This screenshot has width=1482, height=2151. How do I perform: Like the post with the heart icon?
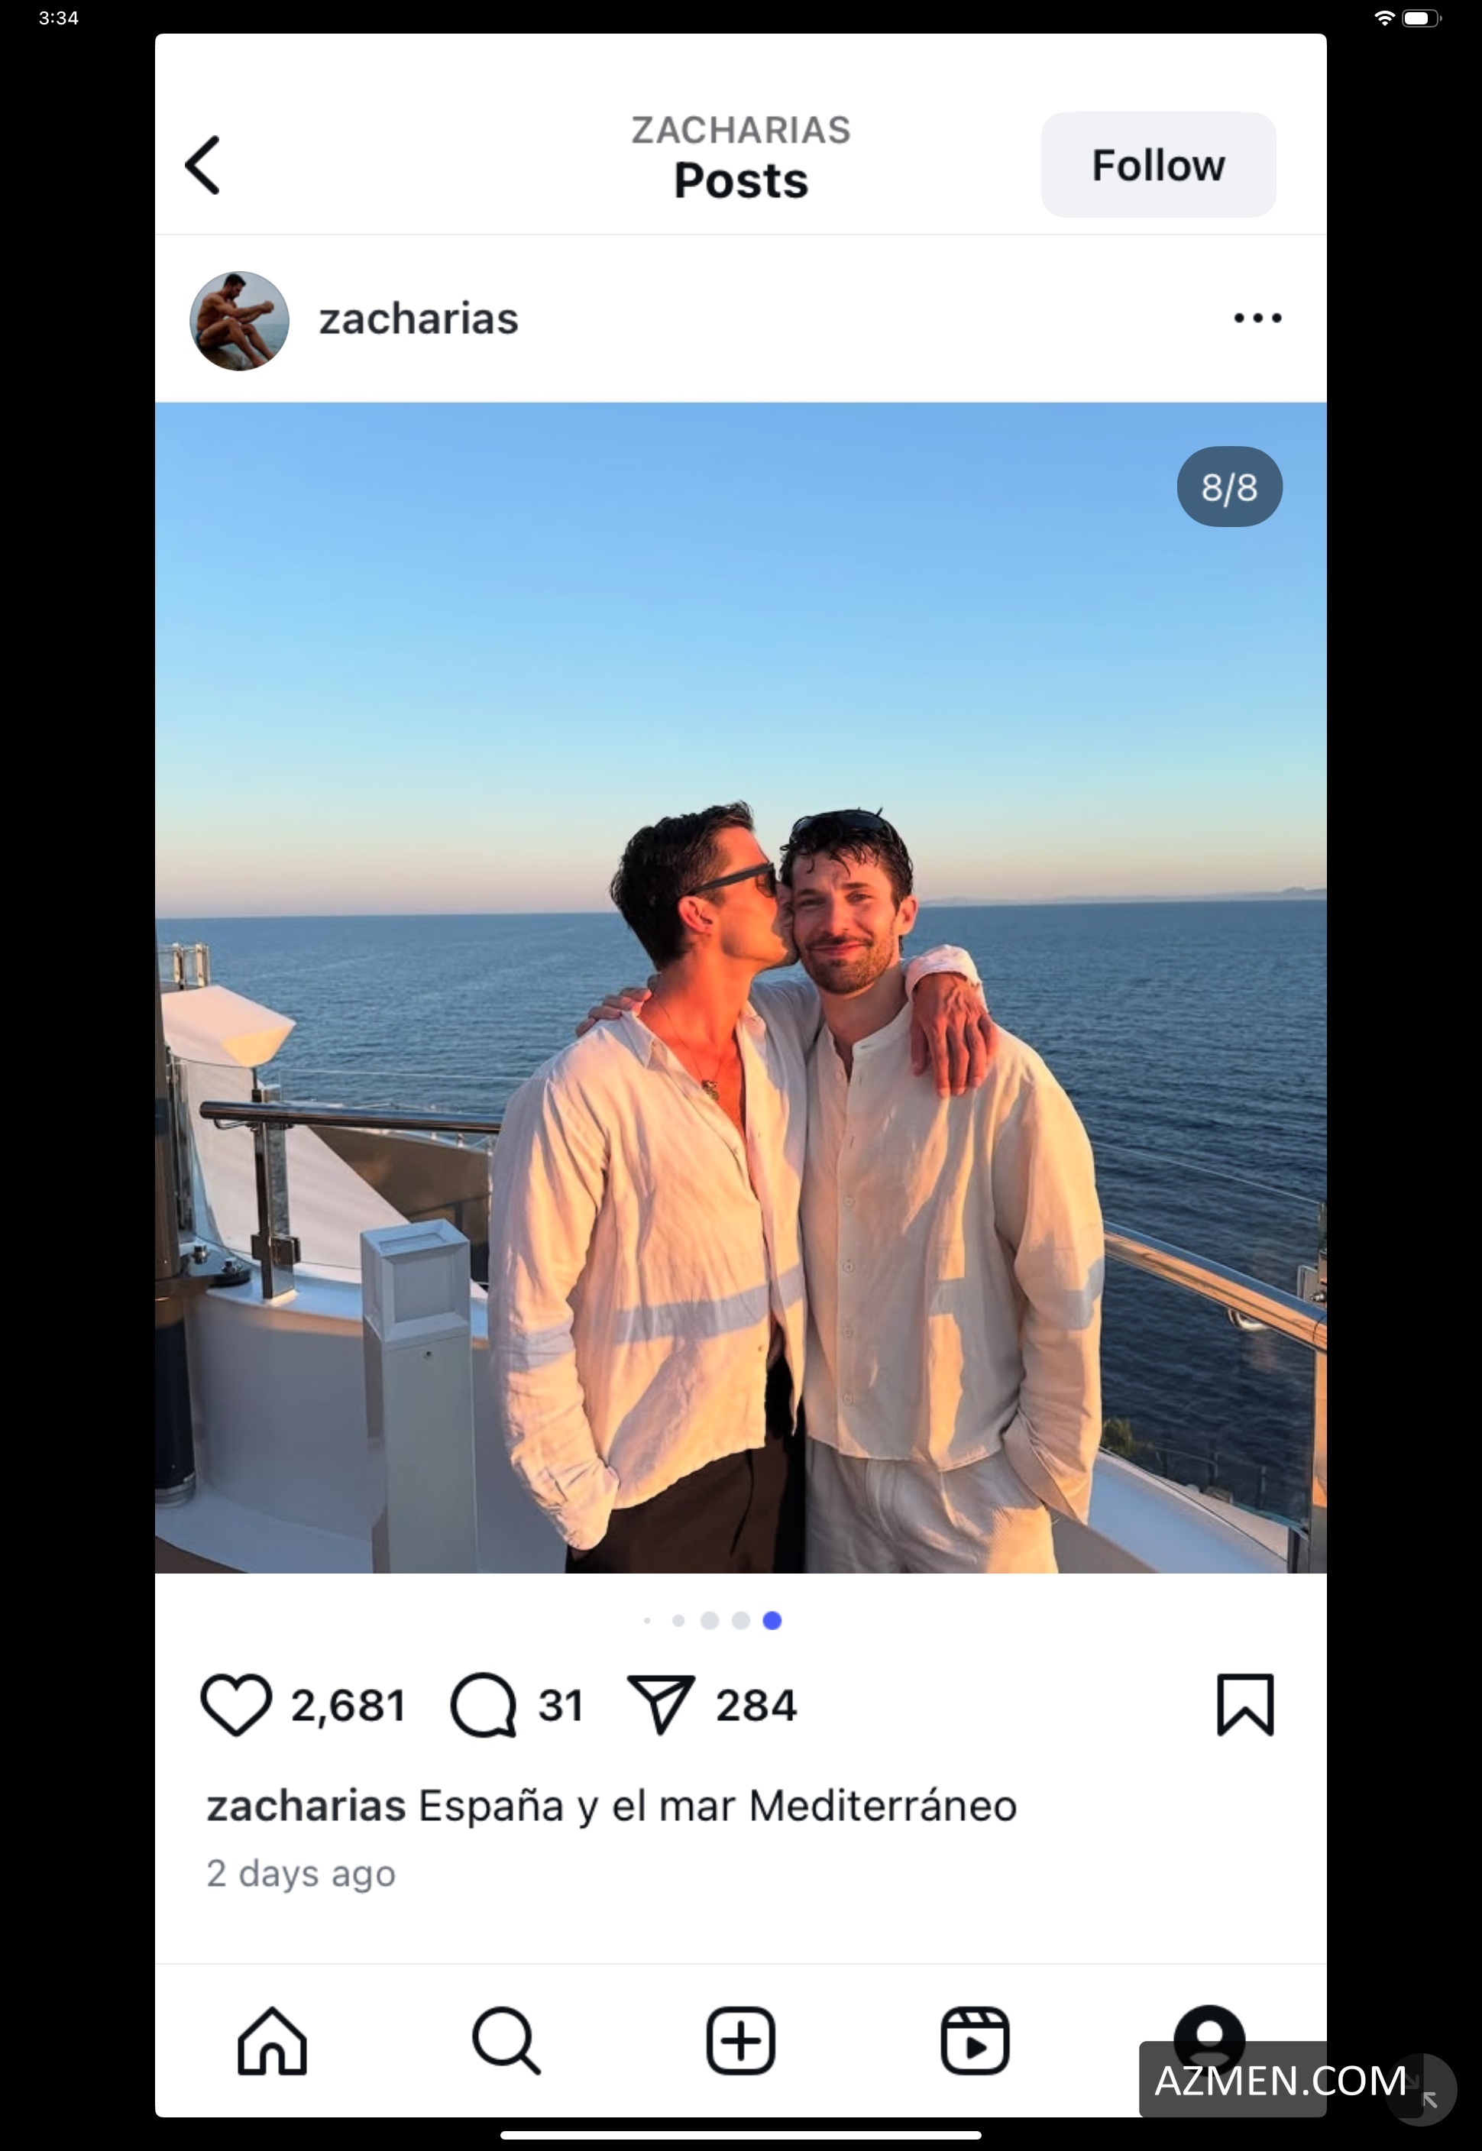click(236, 1706)
